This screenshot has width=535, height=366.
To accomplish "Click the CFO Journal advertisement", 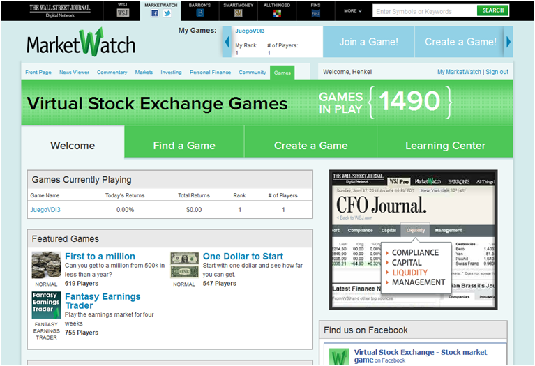I will [x=413, y=240].
